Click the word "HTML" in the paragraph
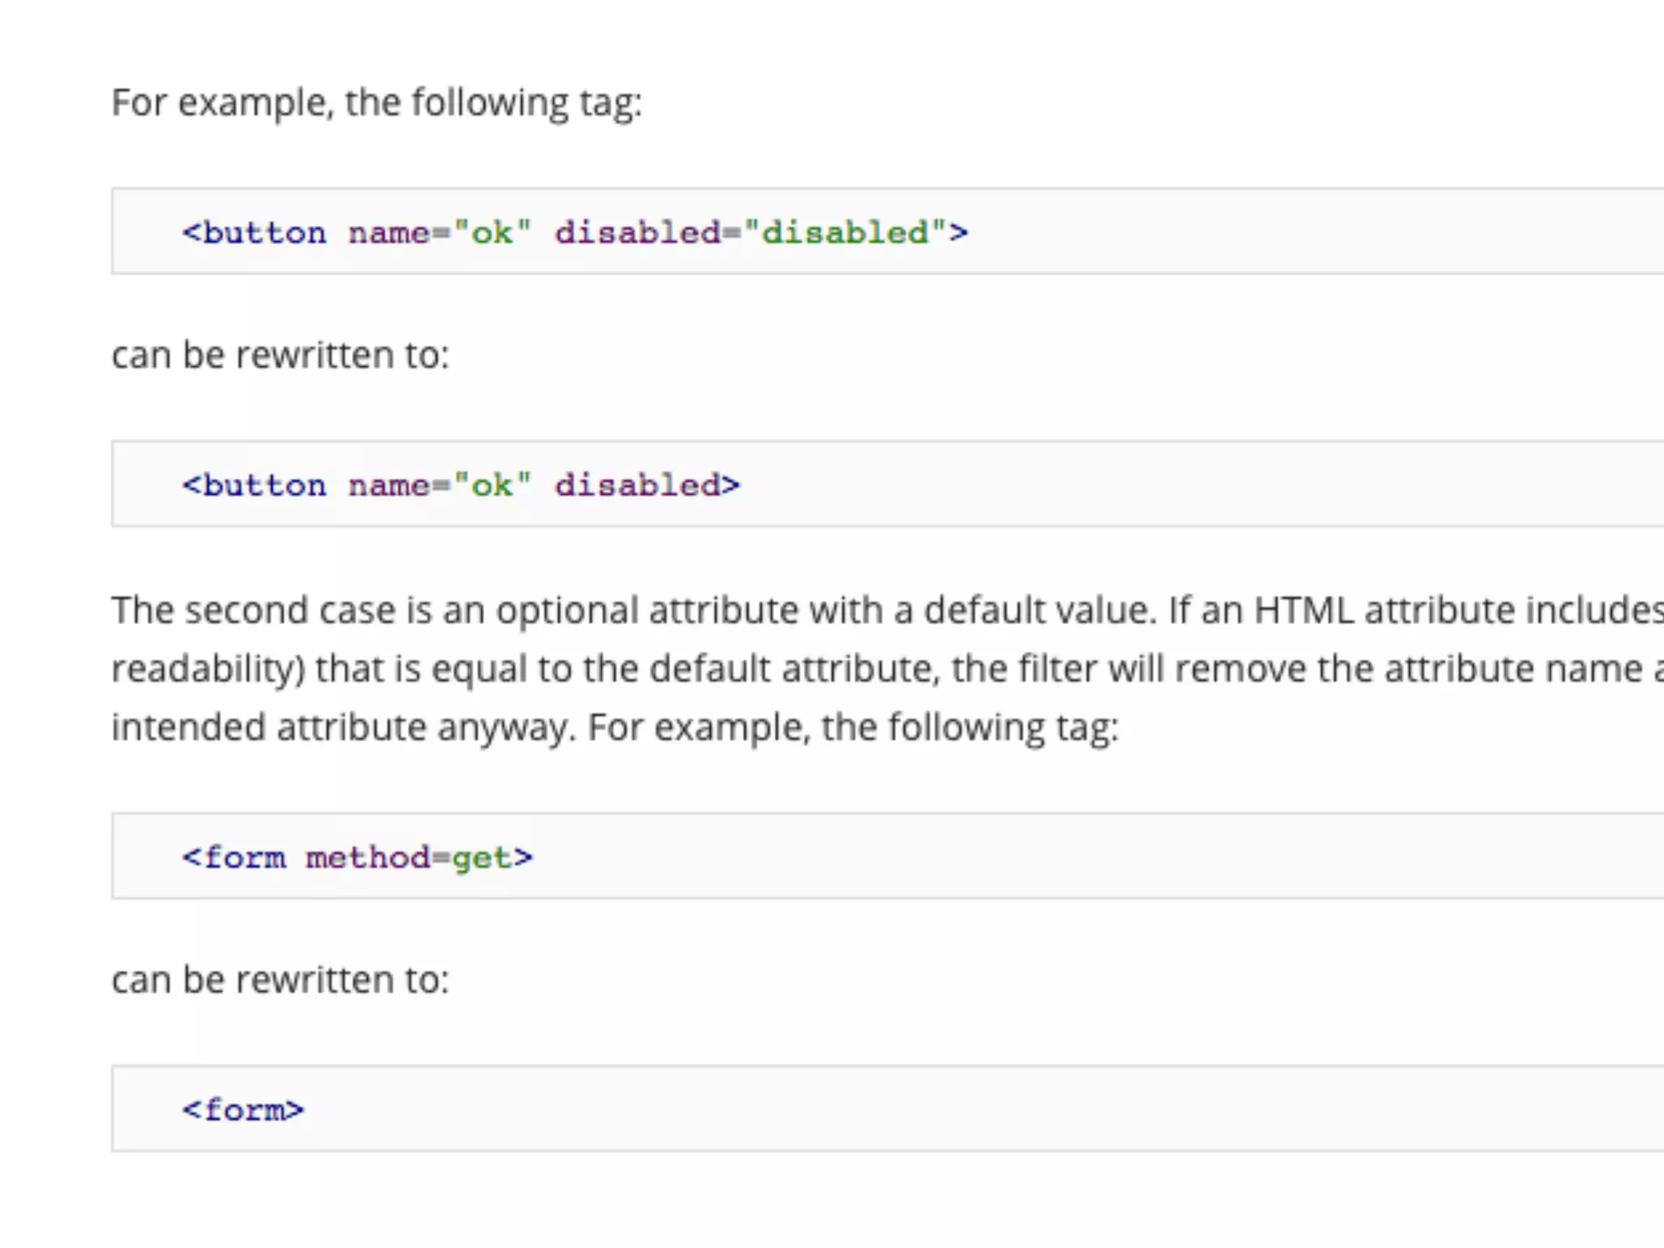 (1303, 611)
